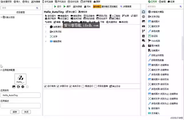184x120 pixels.
Task: Switch to 基础模式 highlighted mode
Action: [x=97, y=7]
